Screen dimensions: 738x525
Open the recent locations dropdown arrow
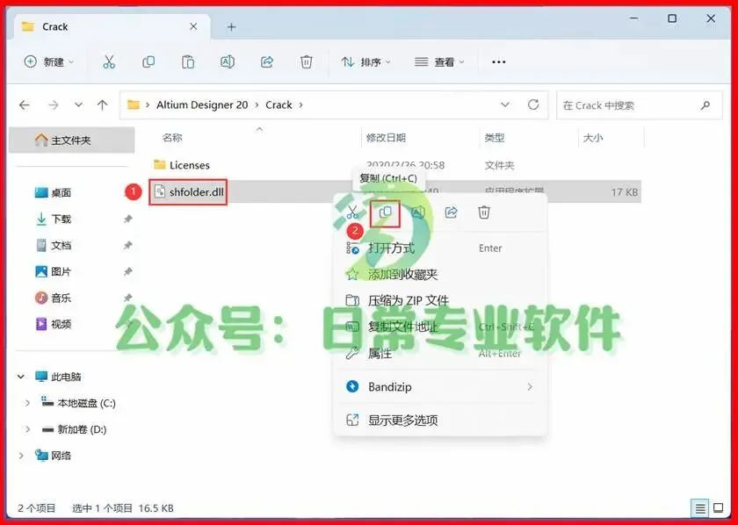pos(78,104)
